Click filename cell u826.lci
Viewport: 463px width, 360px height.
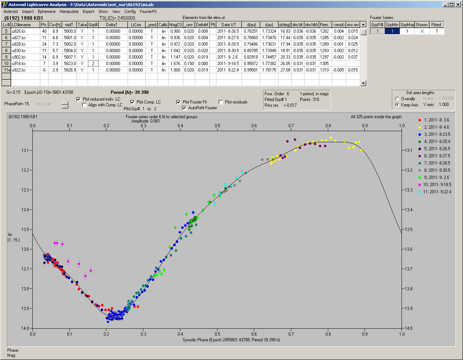[x=25, y=31]
